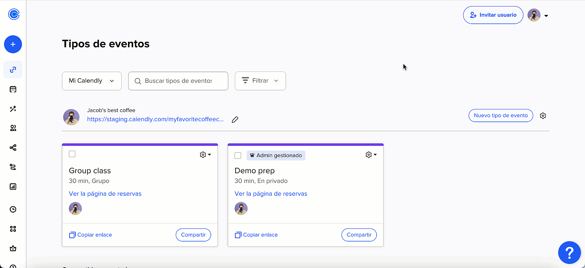This screenshot has width=585, height=268.
Task: Open the Mi Calendly dropdown
Action: 92,81
